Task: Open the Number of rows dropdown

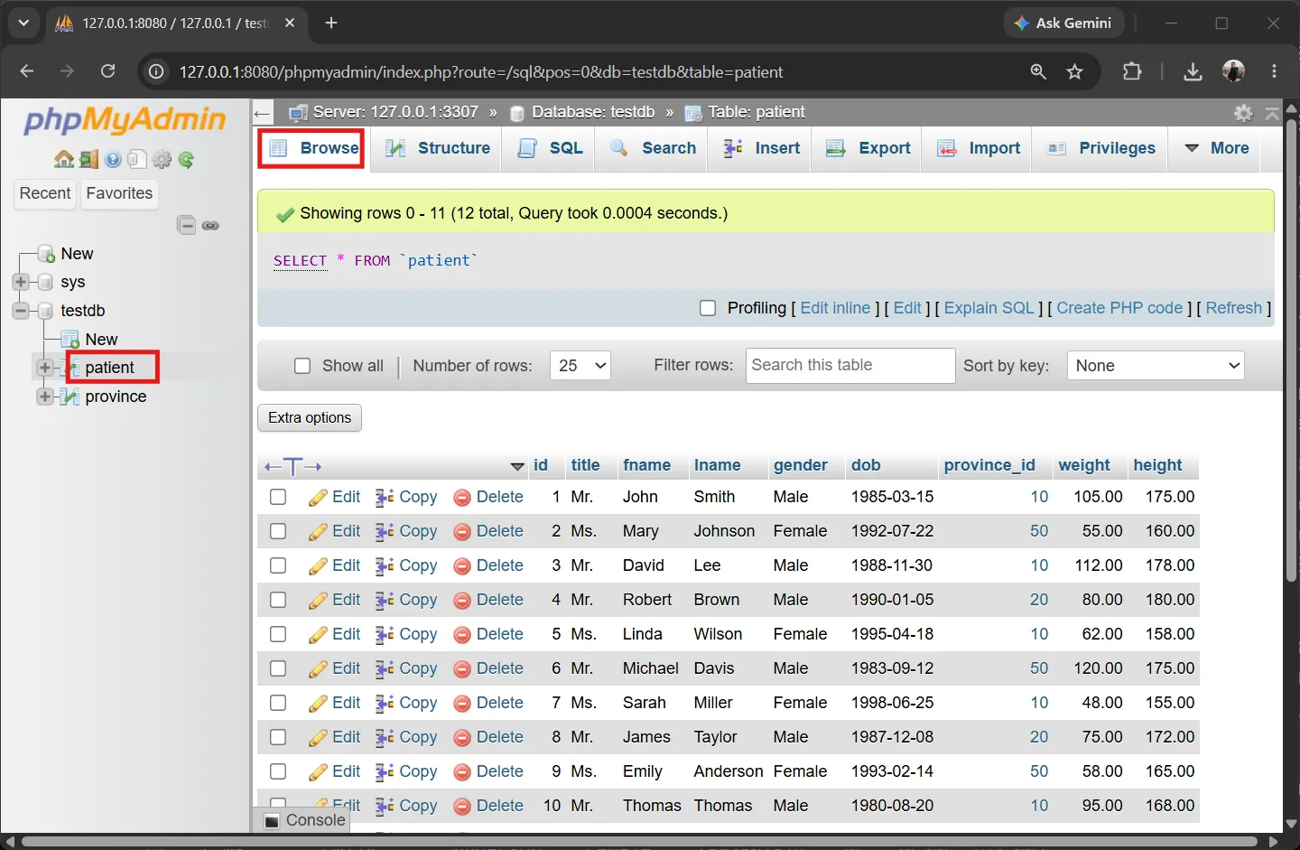Action: click(x=580, y=366)
